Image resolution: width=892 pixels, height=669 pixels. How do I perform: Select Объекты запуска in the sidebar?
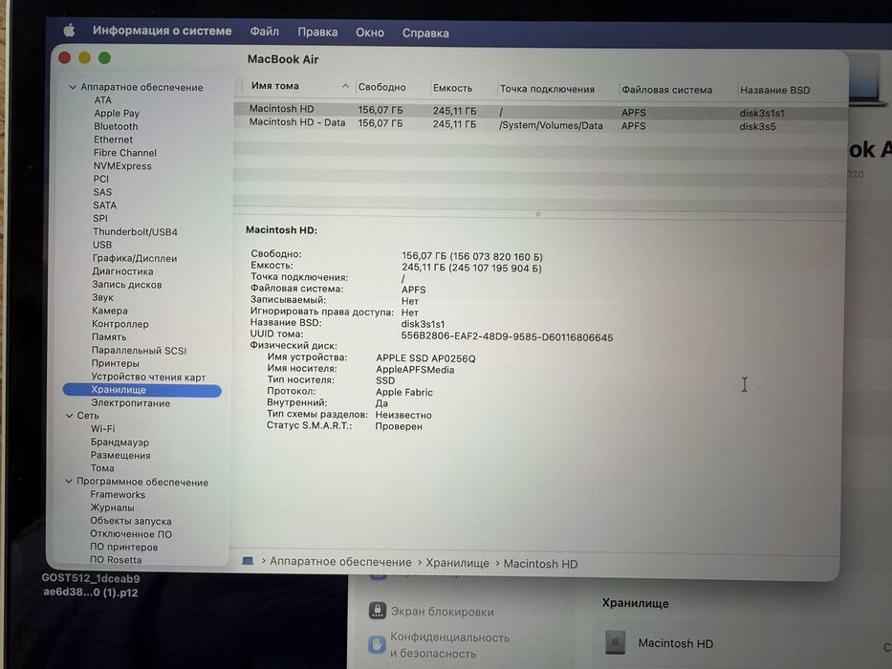pos(130,521)
